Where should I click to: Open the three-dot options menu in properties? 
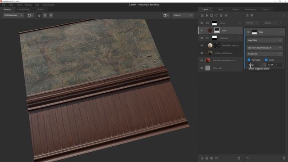tap(284, 15)
